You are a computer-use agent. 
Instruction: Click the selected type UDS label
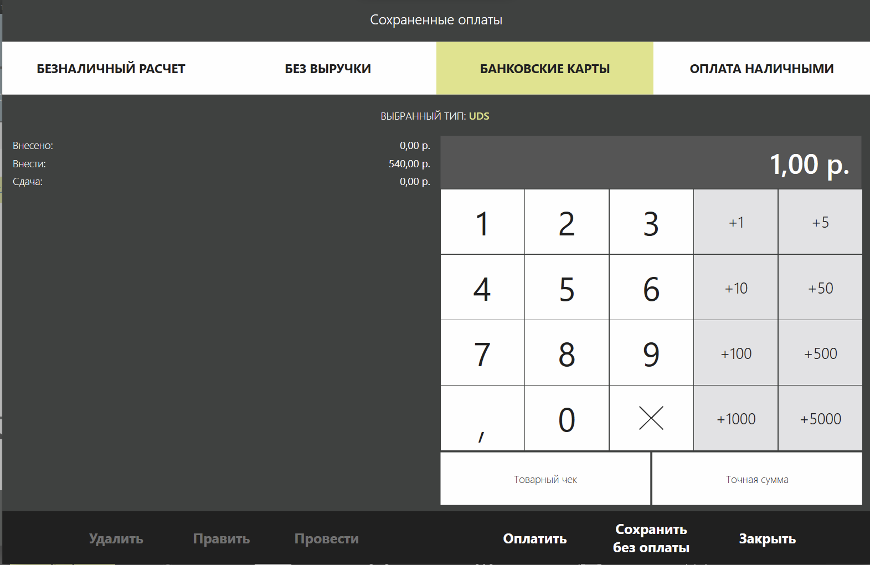click(x=479, y=116)
